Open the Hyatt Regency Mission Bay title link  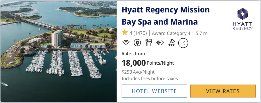coord(165,16)
